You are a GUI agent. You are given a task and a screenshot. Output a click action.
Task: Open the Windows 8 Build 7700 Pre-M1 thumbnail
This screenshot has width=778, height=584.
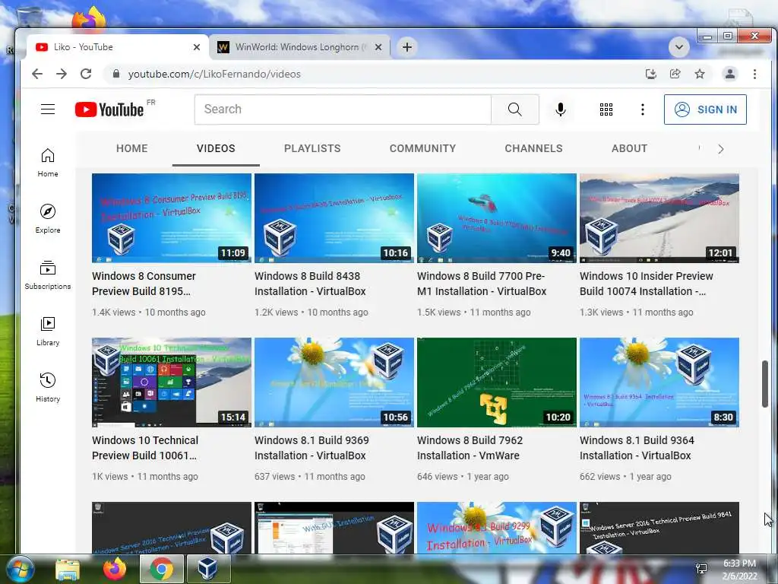497,218
